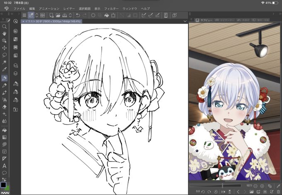Open a file with folder icon
Screen dimensions: 282x195
58,15
